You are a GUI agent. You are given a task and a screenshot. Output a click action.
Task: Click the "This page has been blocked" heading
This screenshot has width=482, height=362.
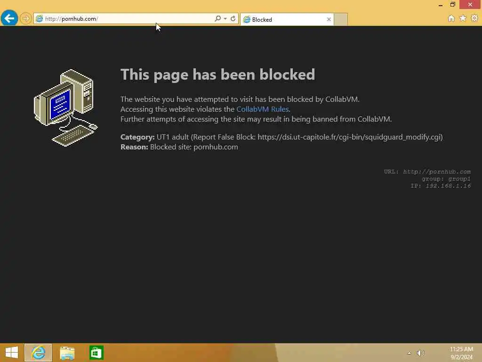pyautogui.click(x=217, y=74)
